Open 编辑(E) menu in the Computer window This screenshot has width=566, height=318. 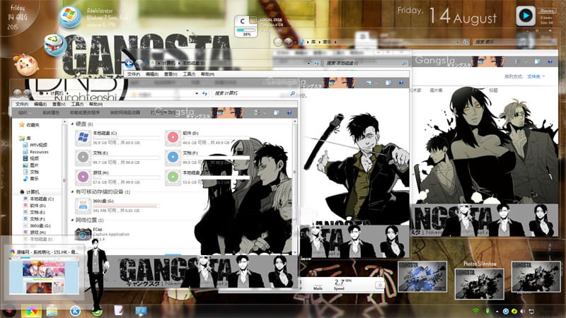point(40,104)
